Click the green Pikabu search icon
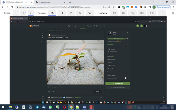 click(138, 26)
